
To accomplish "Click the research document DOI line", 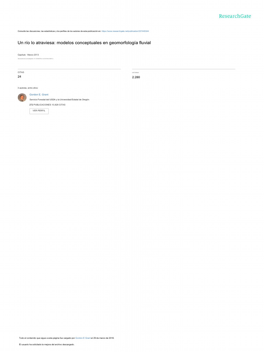I will [x=35, y=58].
